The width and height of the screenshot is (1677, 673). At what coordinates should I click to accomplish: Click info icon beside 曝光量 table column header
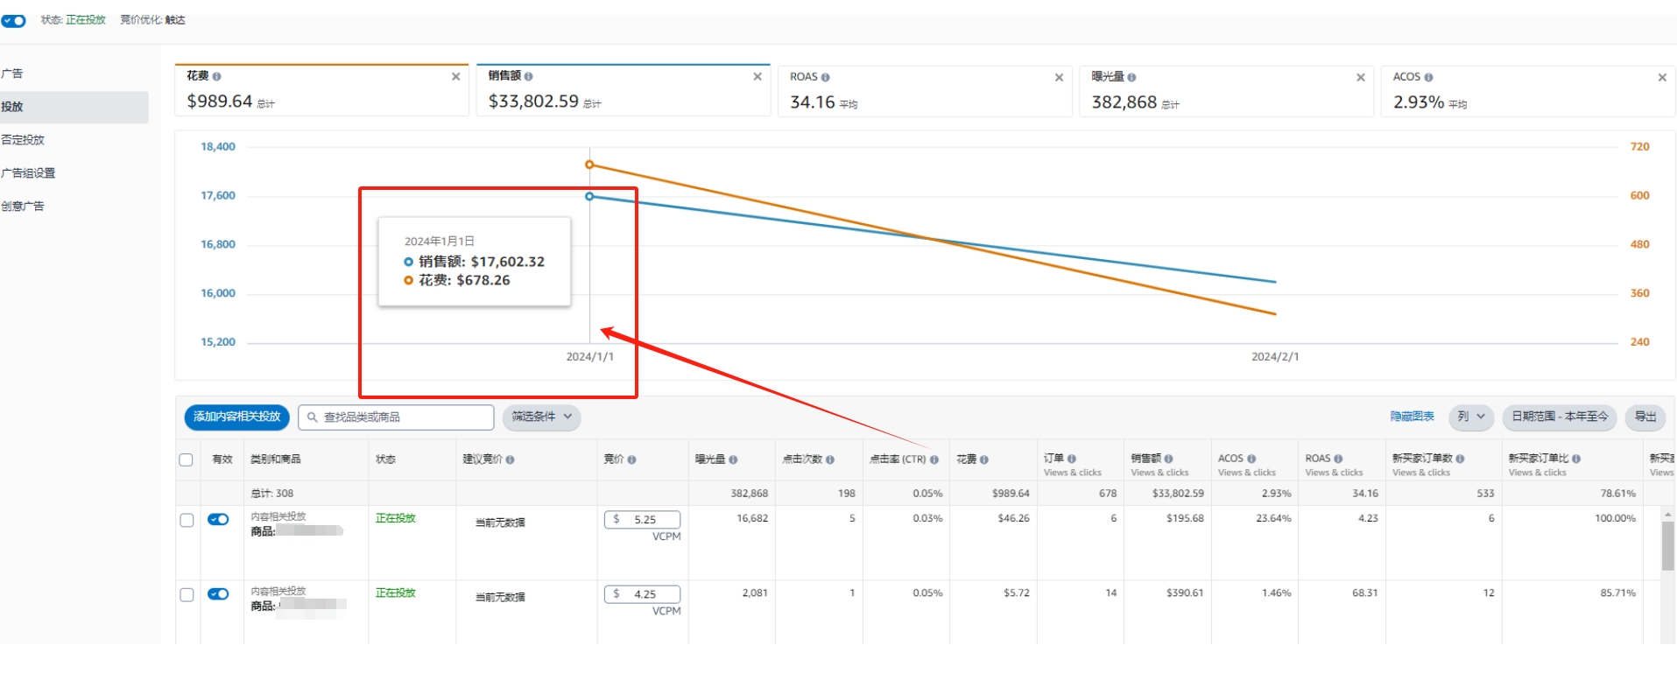coord(734,459)
